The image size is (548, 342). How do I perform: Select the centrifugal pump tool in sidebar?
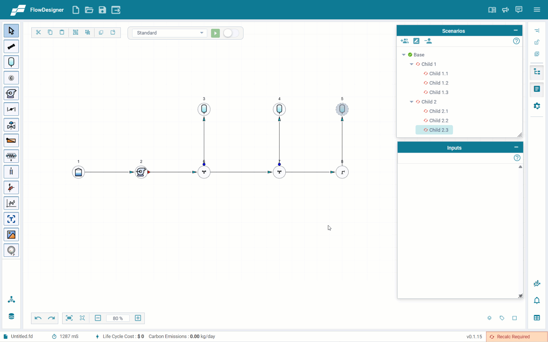pyautogui.click(x=11, y=94)
